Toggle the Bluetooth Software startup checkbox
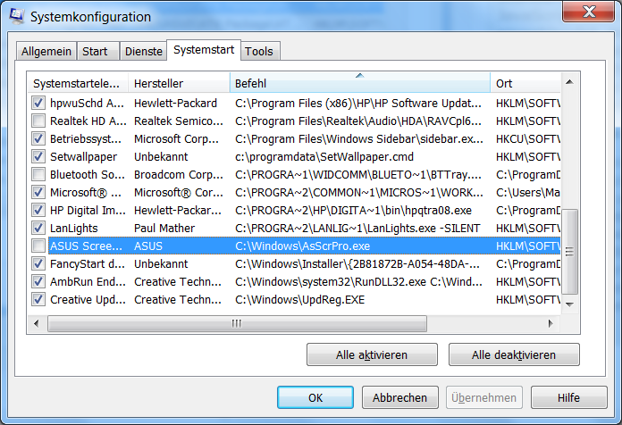Viewport: 622px width, 425px height. point(38,174)
